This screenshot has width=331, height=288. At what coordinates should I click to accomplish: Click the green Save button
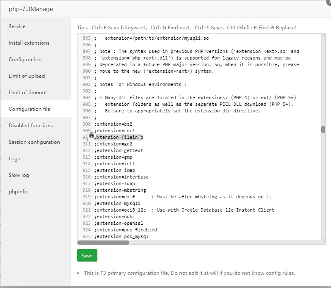pos(87,255)
